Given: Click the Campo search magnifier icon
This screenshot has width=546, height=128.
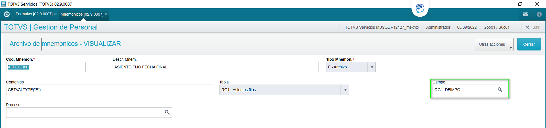Looking at the screenshot, I should coord(500,90).
